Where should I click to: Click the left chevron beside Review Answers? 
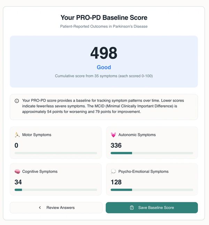(x=40, y=208)
